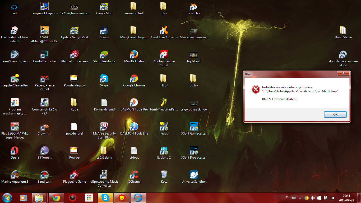Select Counter-Strike 1.6 v23 shortcut
The width and height of the screenshot is (361, 203).
(x=44, y=107)
